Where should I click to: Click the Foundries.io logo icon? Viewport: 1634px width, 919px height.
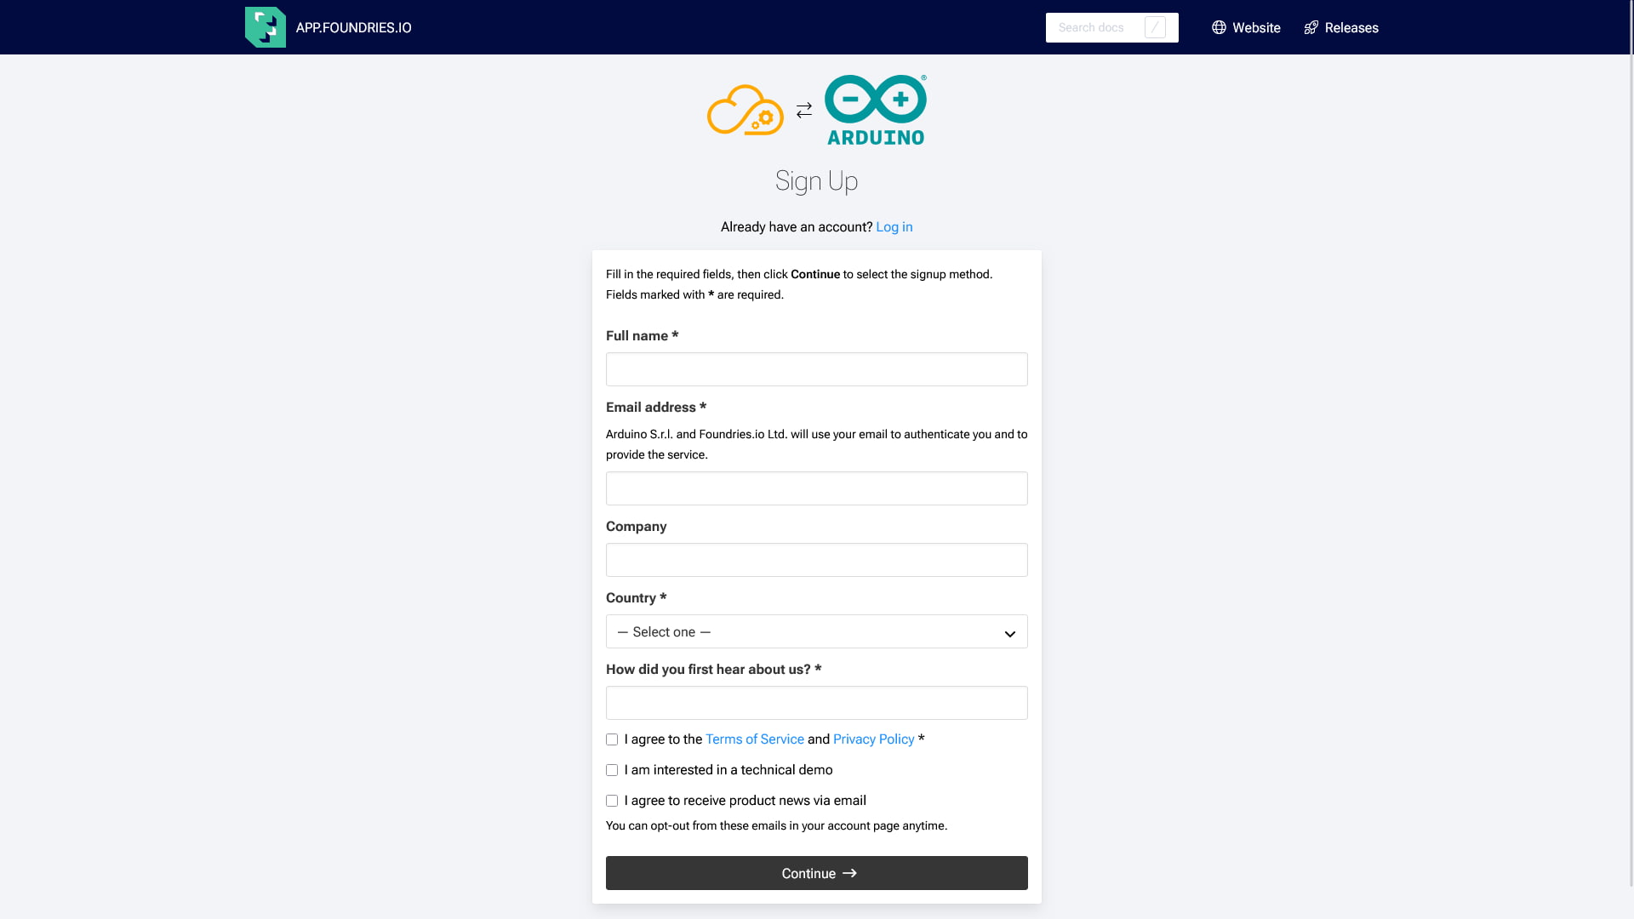click(265, 26)
